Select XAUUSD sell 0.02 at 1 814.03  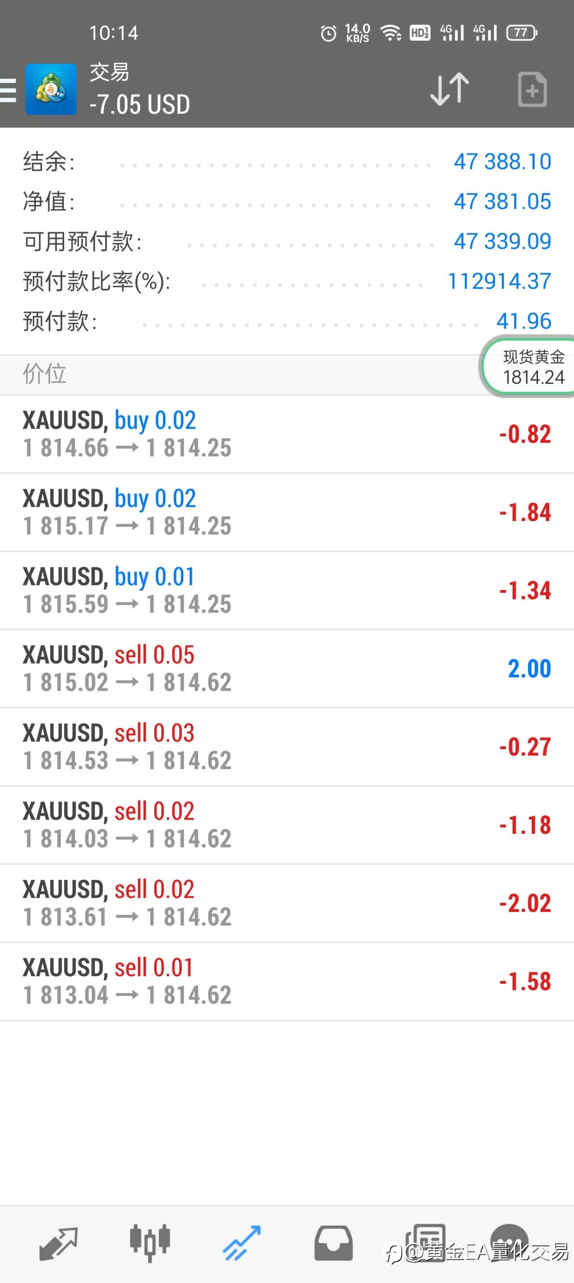click(x=287, y=825)
